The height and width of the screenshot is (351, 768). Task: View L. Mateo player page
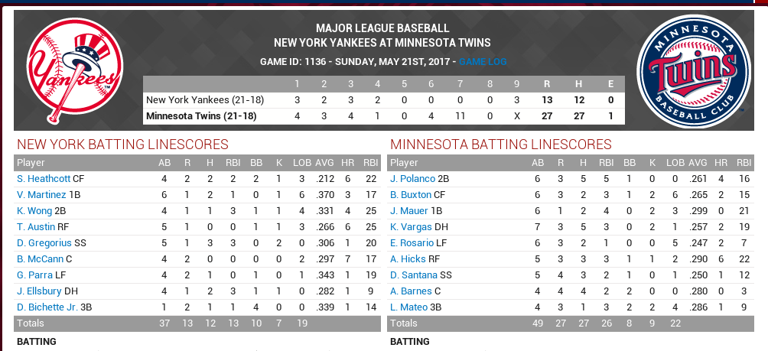point(409,307)
